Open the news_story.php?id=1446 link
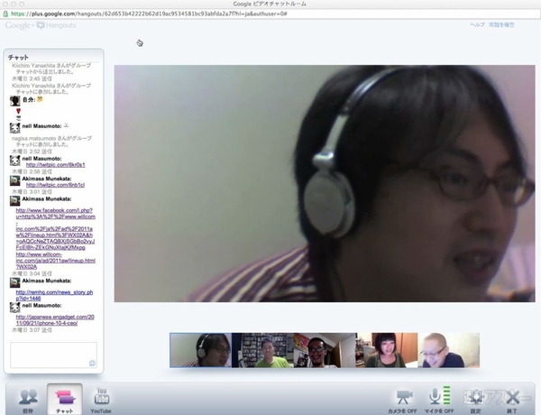The image size is (541, 415). point(54,295)
